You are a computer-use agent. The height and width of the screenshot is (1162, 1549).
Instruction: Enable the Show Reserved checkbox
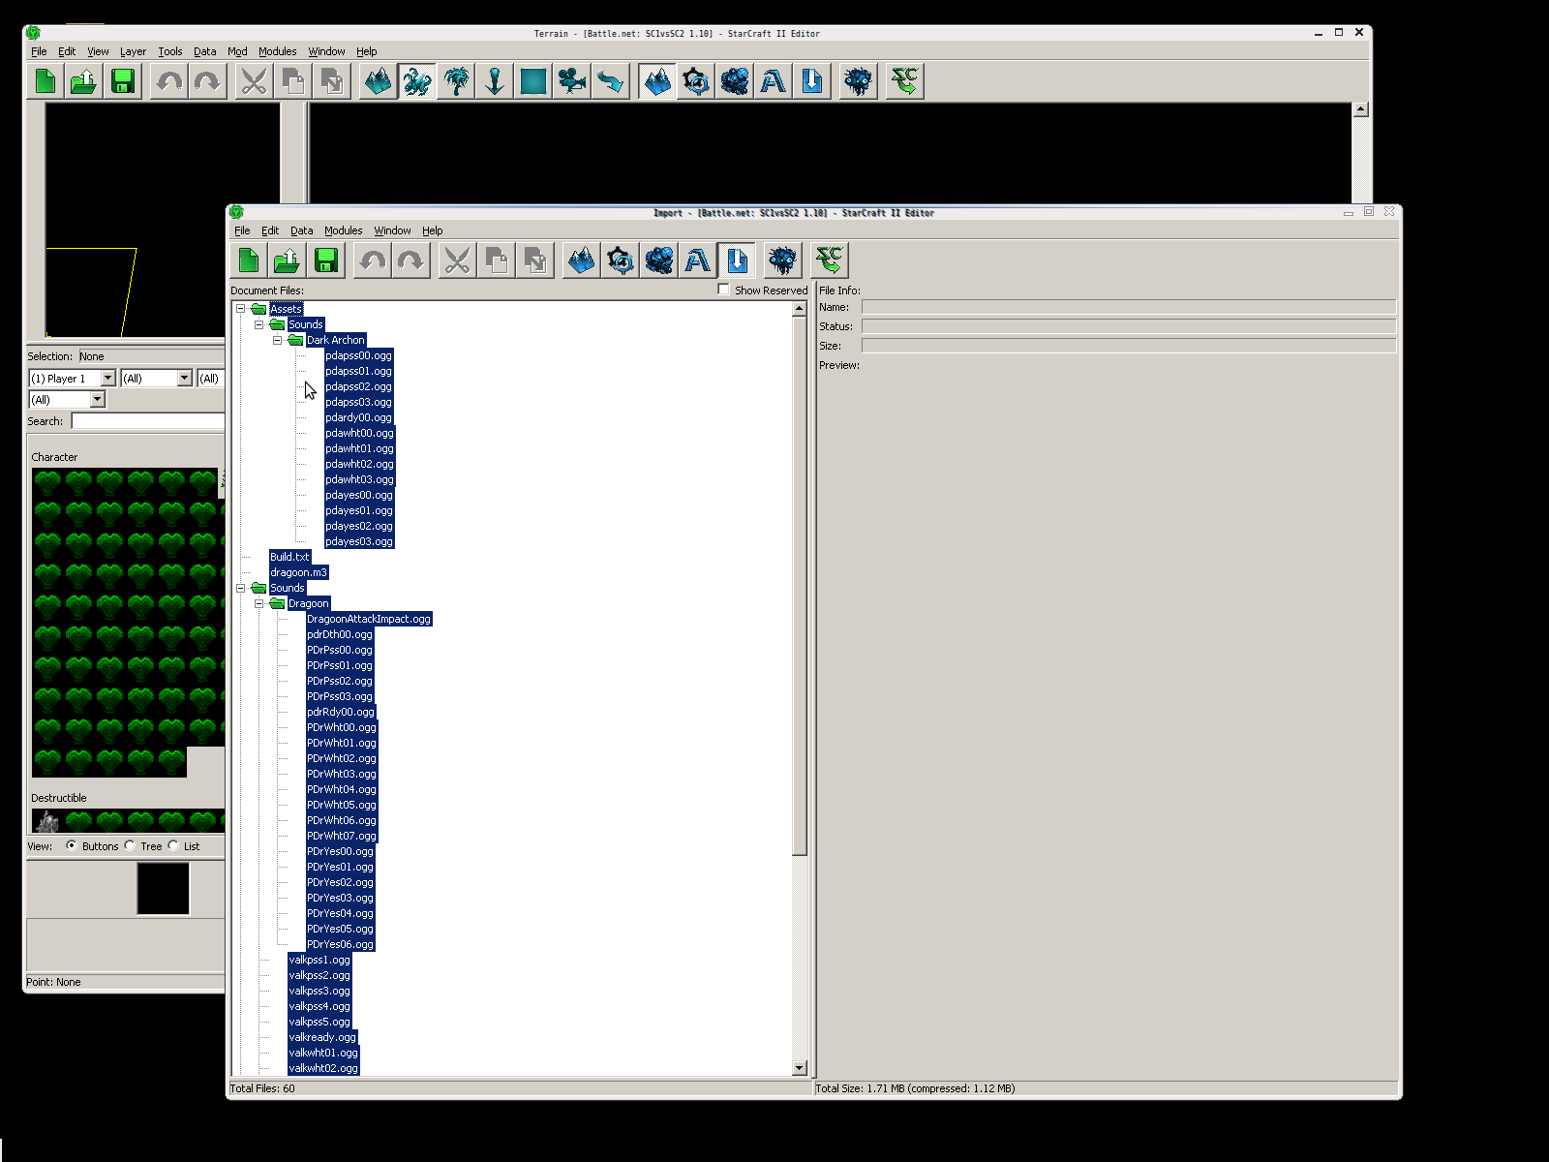tap(723, 290)
